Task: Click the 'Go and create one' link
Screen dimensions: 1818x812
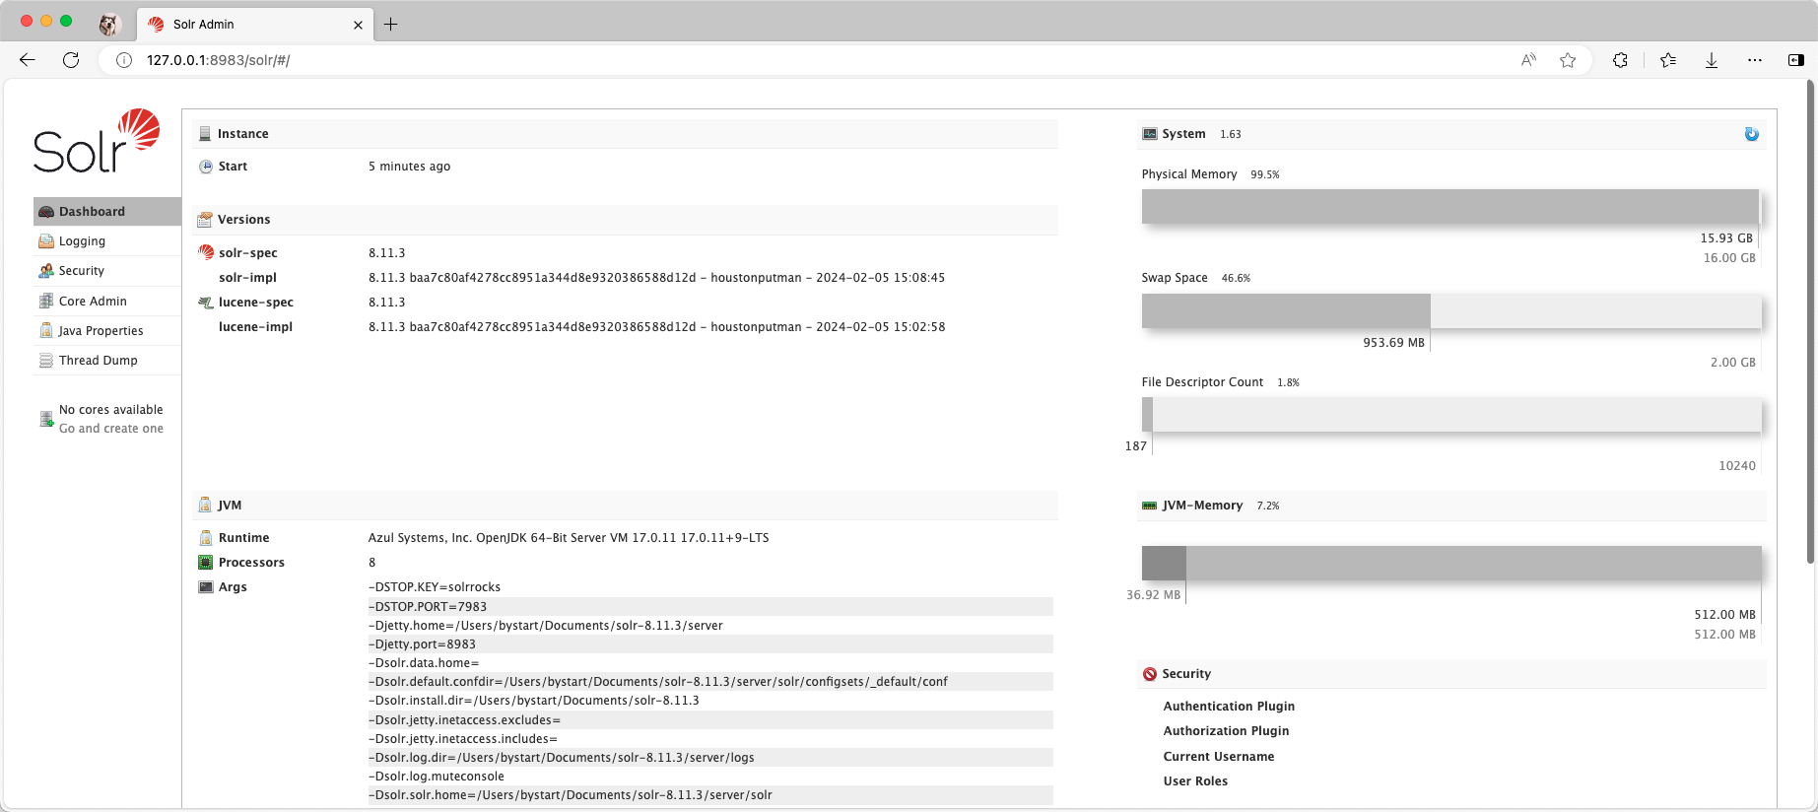Action: [111, 429]
